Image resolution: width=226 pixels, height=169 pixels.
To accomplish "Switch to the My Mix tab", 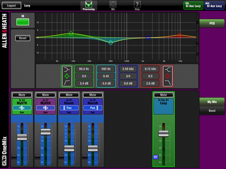I will coord(212,102).
